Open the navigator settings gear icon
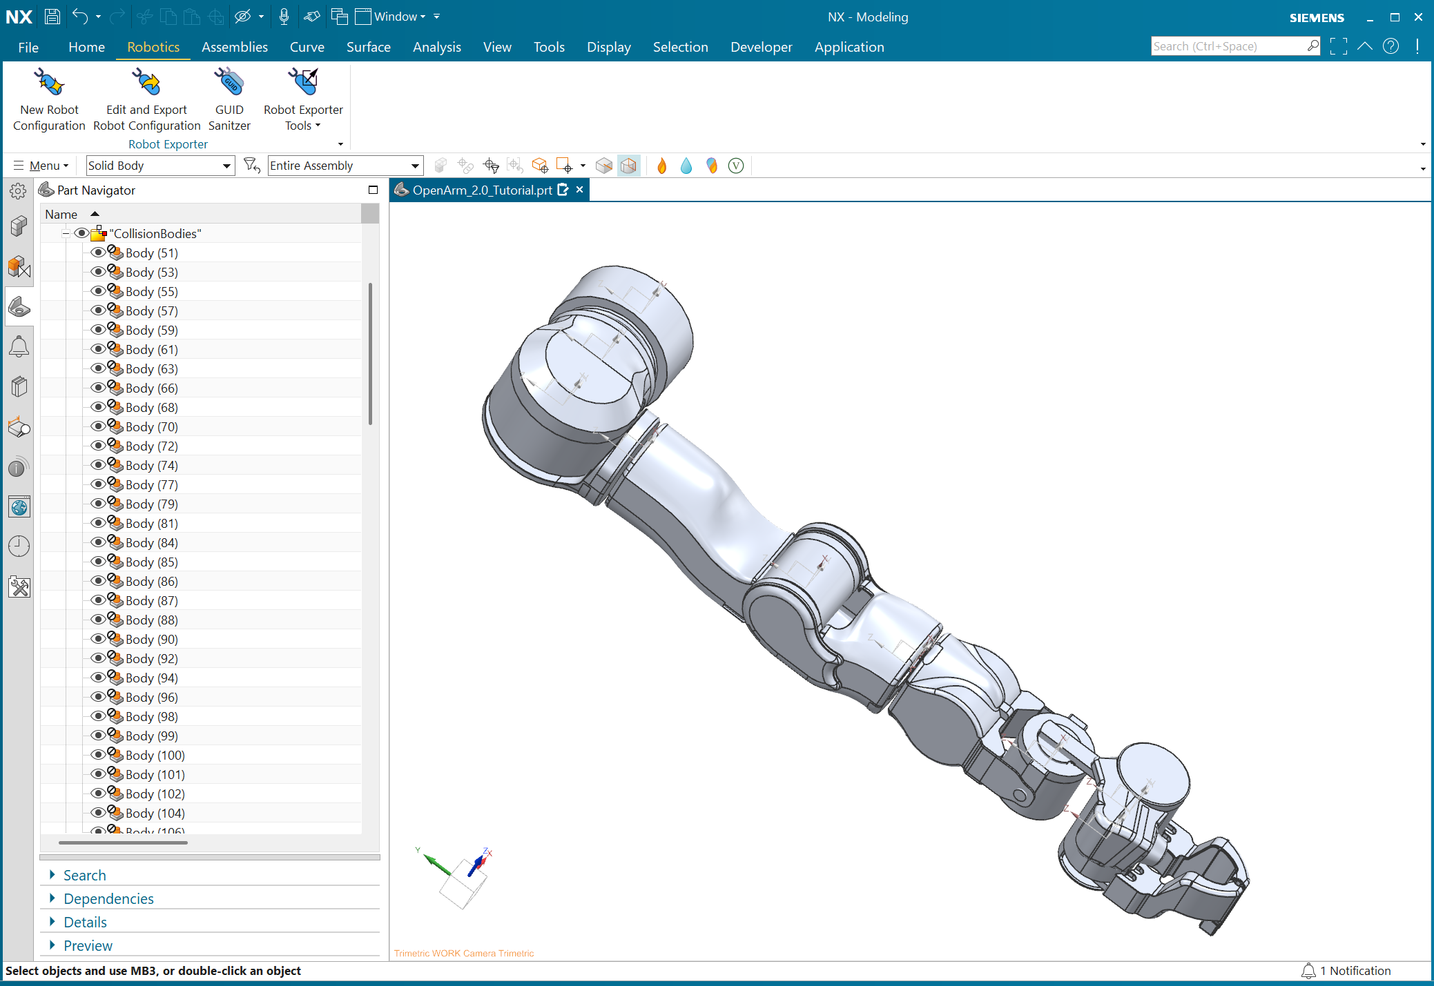 19,191
